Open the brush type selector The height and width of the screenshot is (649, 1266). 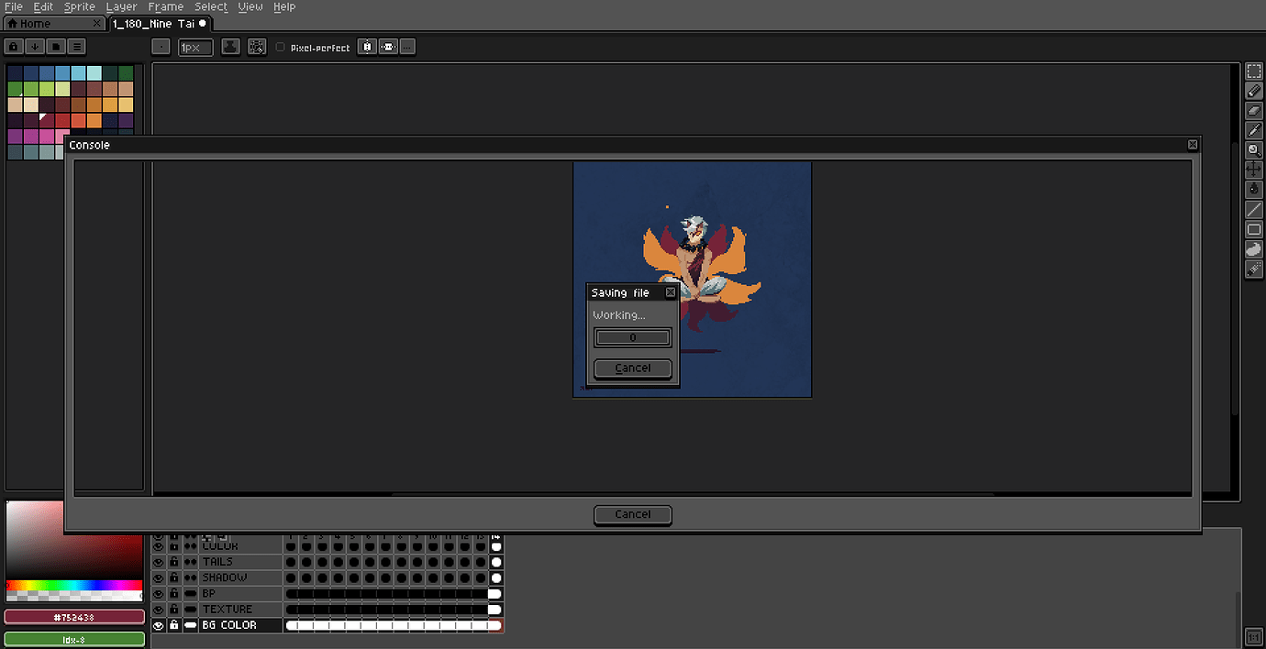click(161, 47)
